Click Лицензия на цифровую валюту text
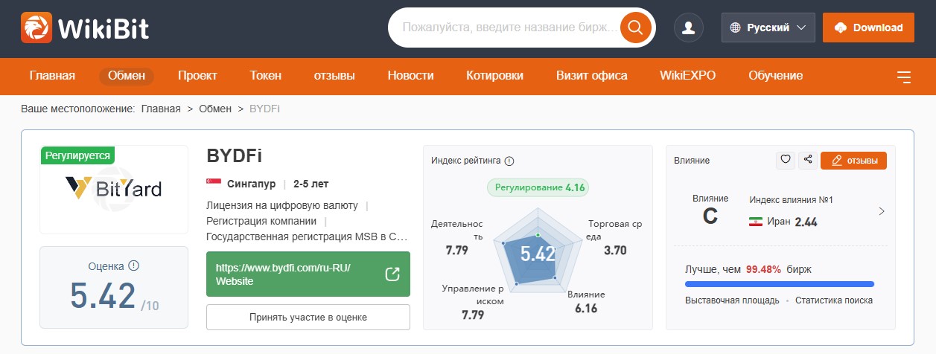Viewport: 936px width, 354px height. pyautogui.click(x=282, y=205)
